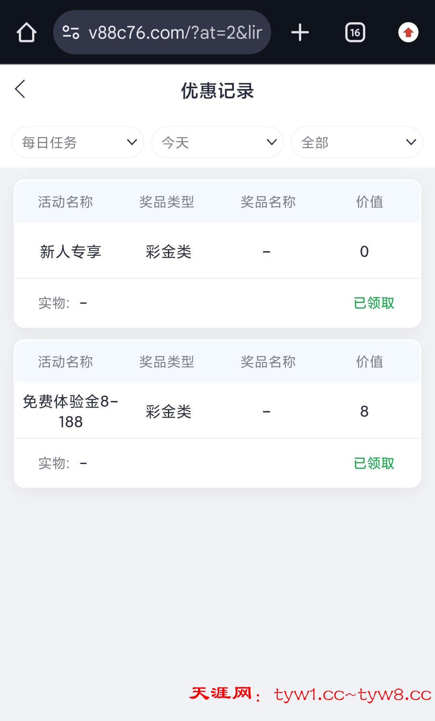Open site settings icon in address bar
The height and width of the screenshot is (721, 435).
click(71, 33)
